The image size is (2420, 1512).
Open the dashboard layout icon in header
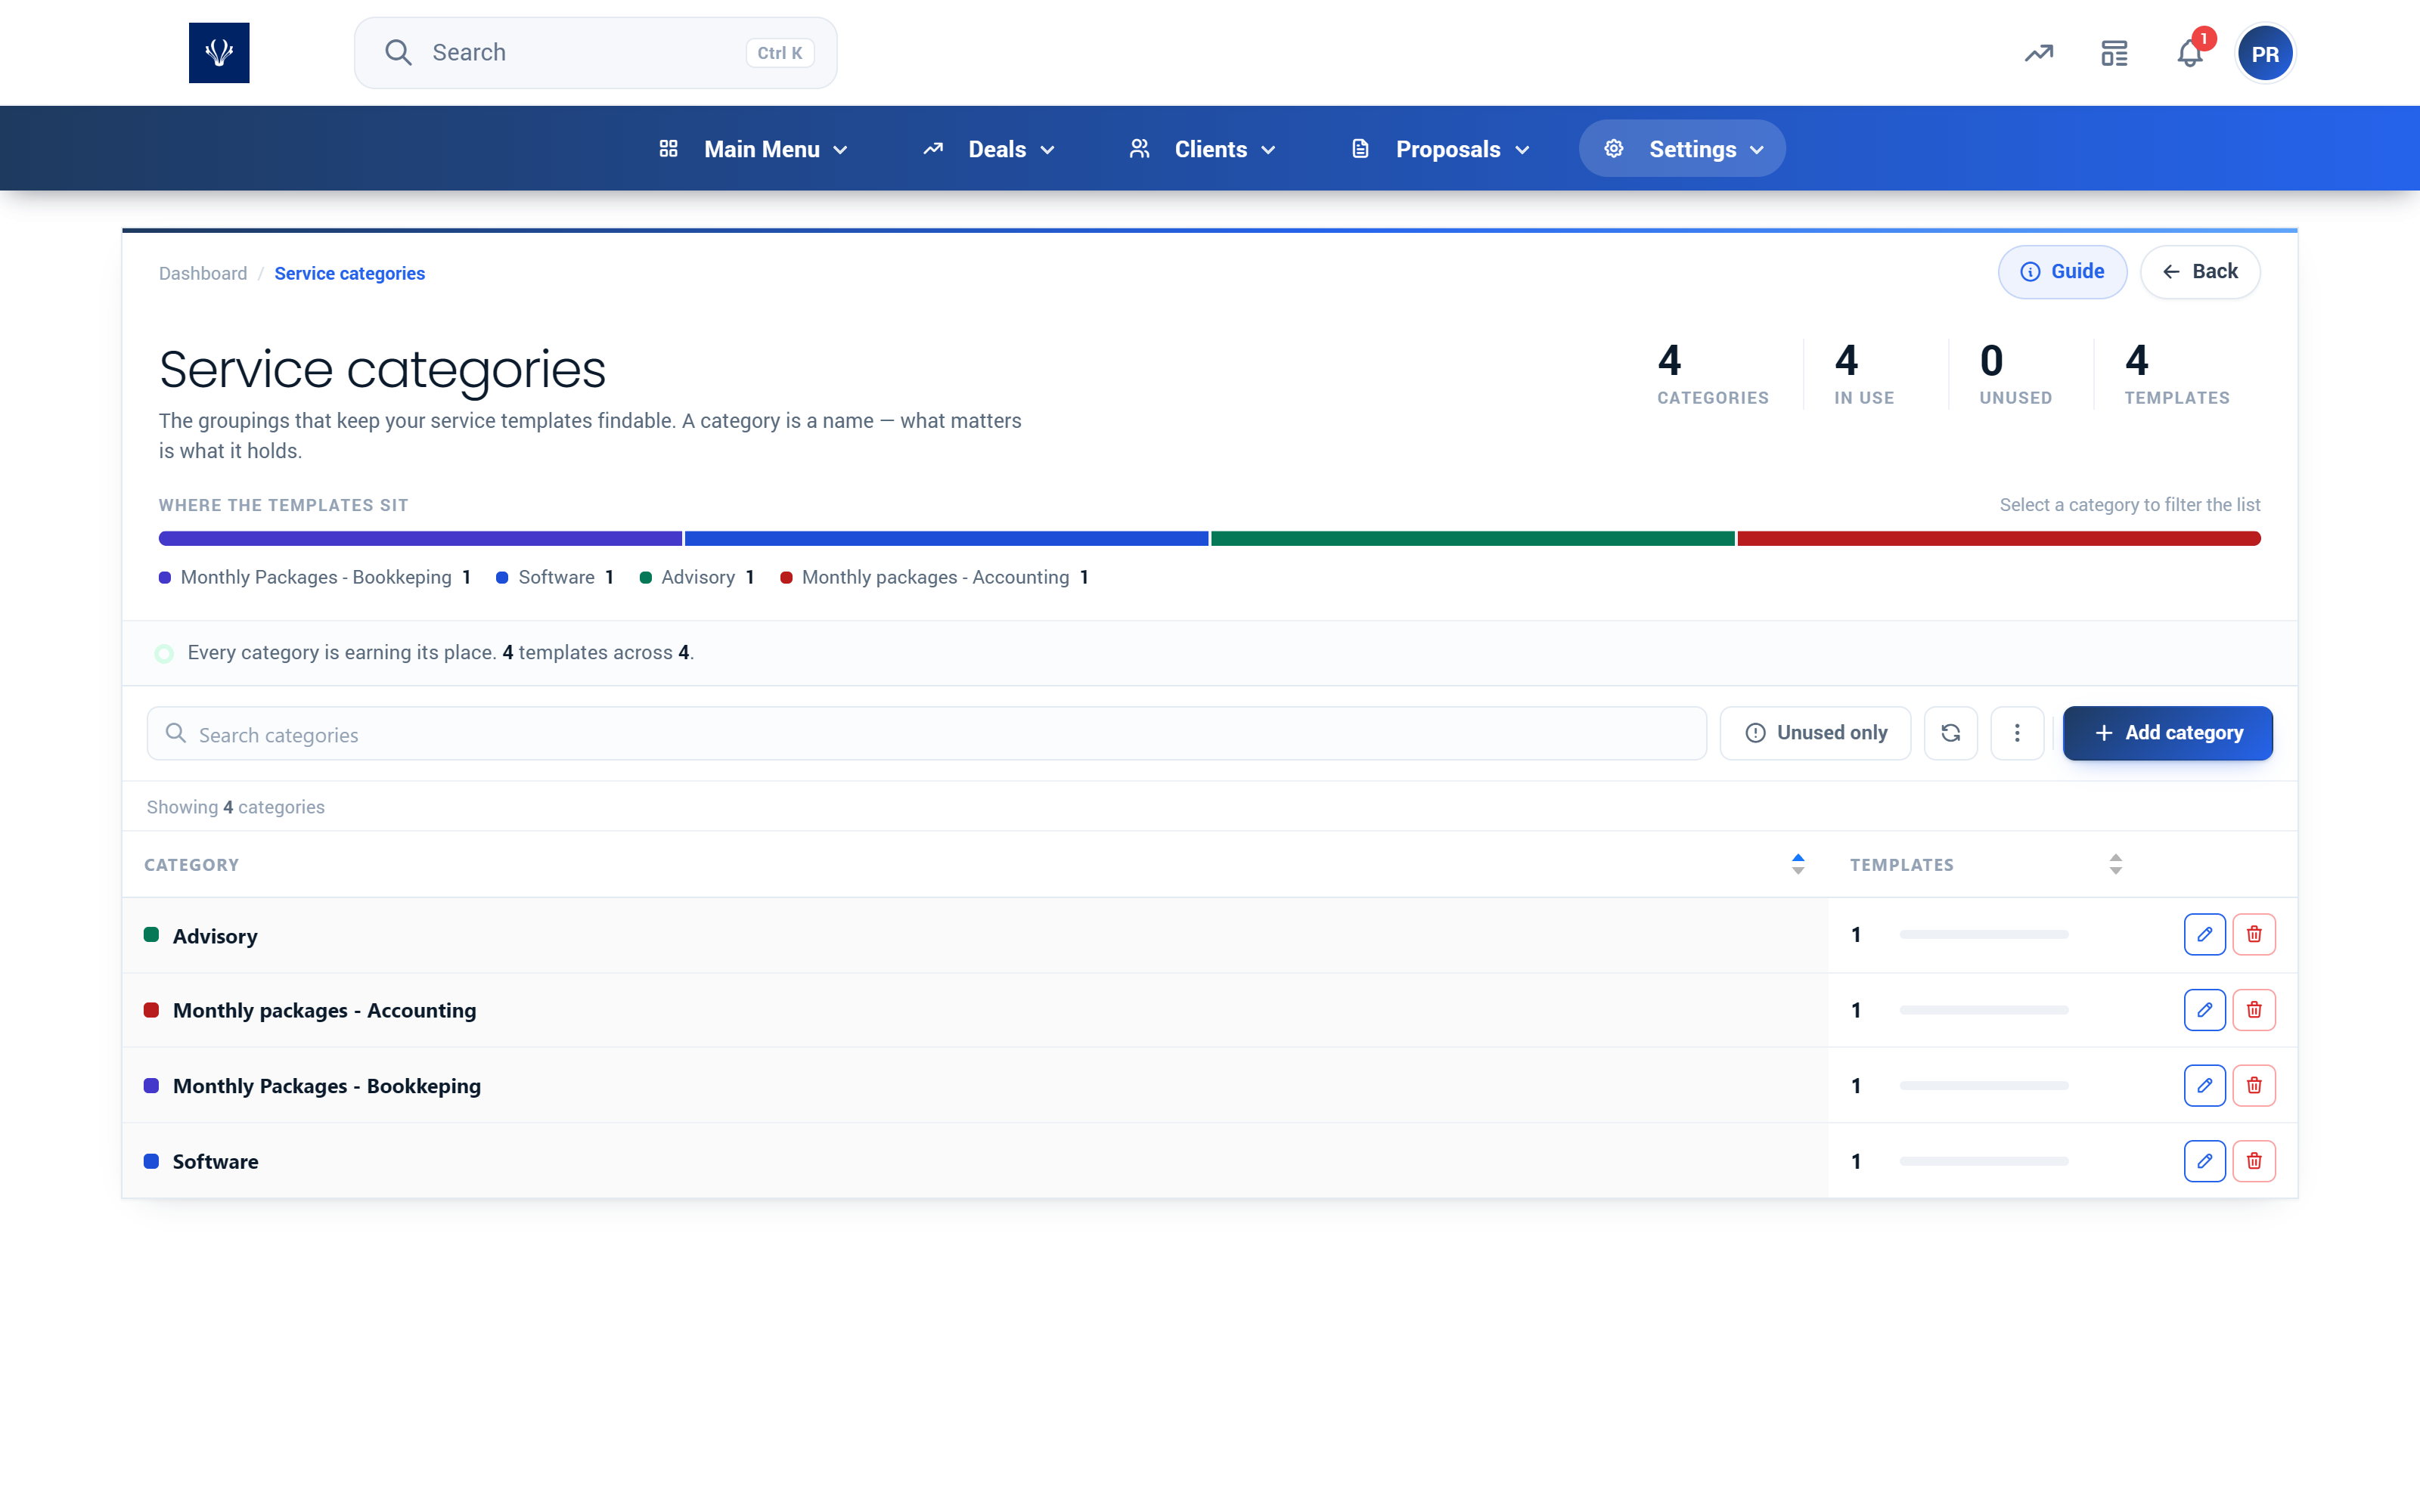point(2114,53)
